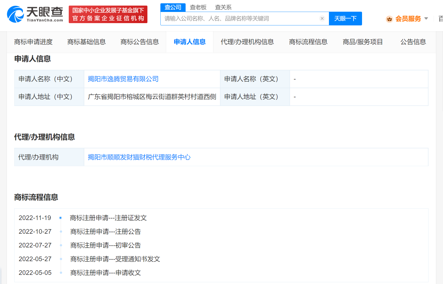Click the 商标注册申请---注册公告 entry
This screenshot has height=284, width=443.
tap(106, 232)
